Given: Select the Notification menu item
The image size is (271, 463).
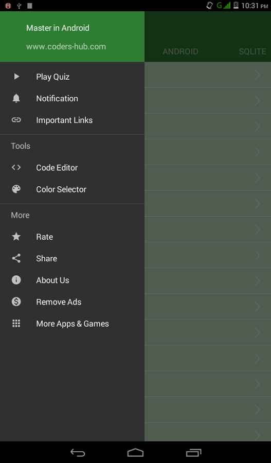Looking at the screenshot, I should 73,98.
